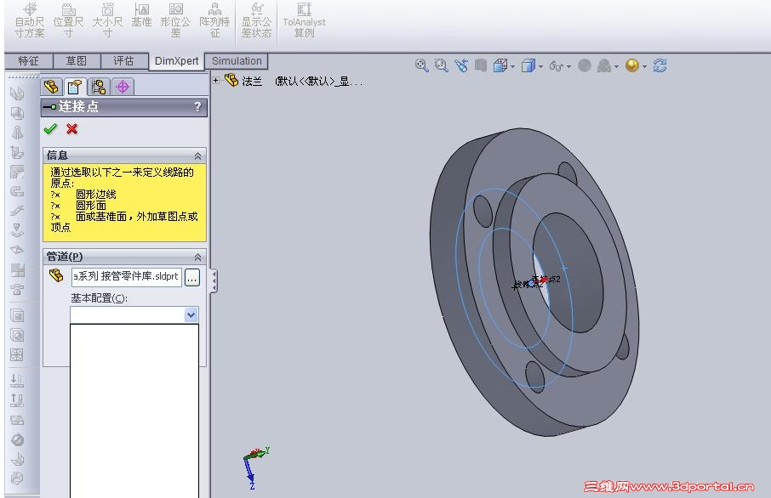Switch to the 草图 tab
The width and height of the screenshot is (771, 498).
pos(77,61)
